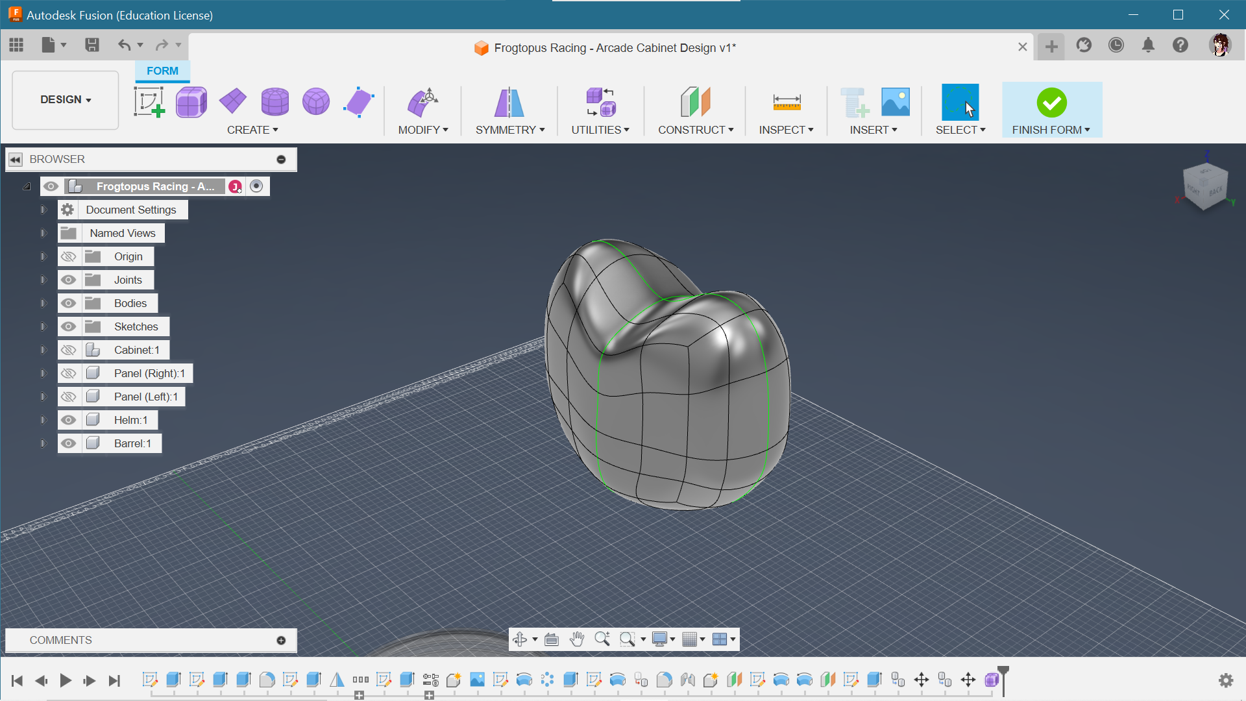Create a Plane form

[233, 102]
